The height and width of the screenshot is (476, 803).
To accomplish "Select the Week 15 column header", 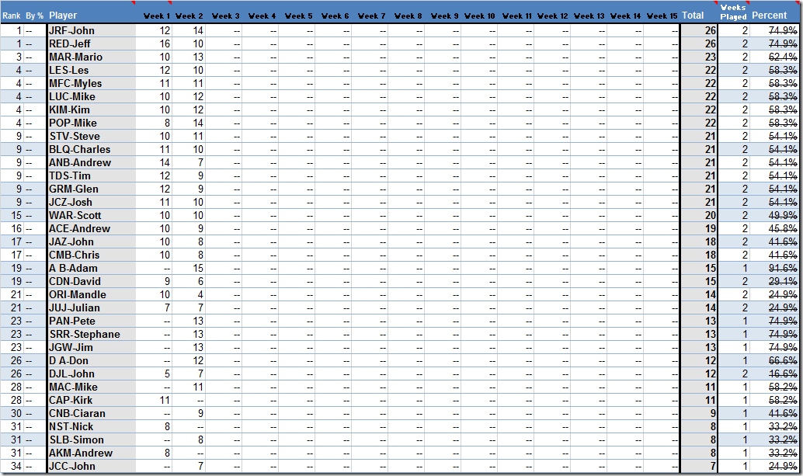I will tap(662, 16).
